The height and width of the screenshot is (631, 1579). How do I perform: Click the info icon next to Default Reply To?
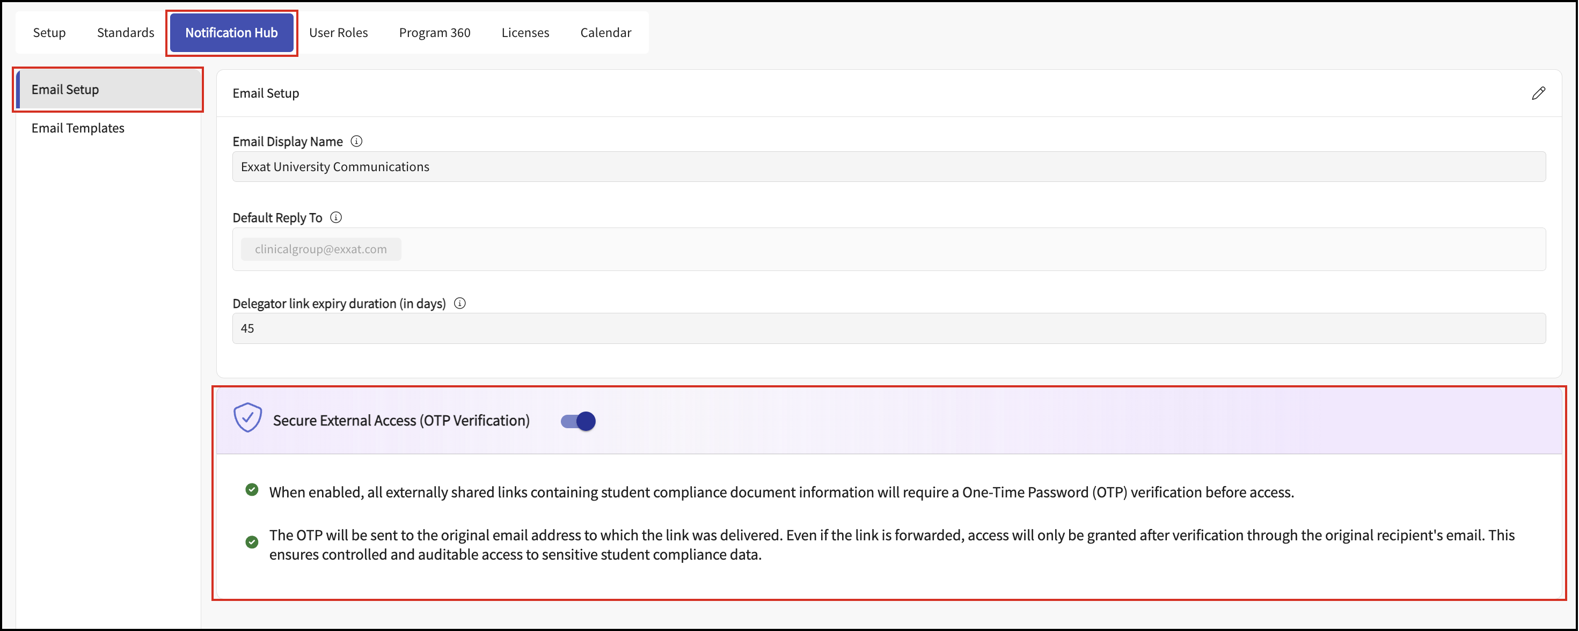tap(336, 217)
